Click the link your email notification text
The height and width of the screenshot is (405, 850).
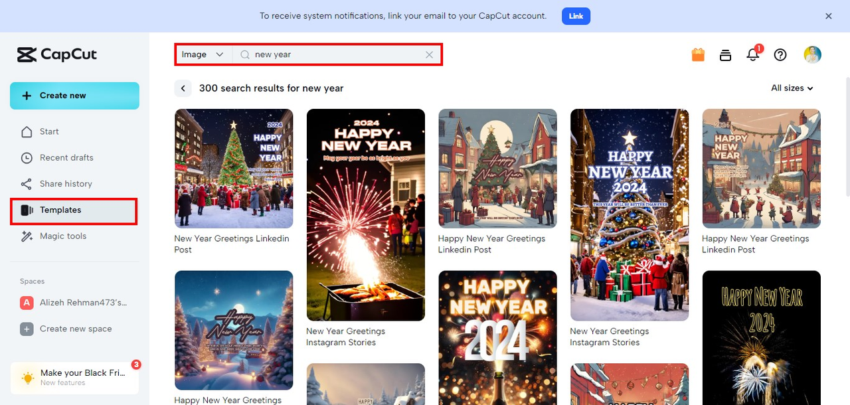point(403,16)
